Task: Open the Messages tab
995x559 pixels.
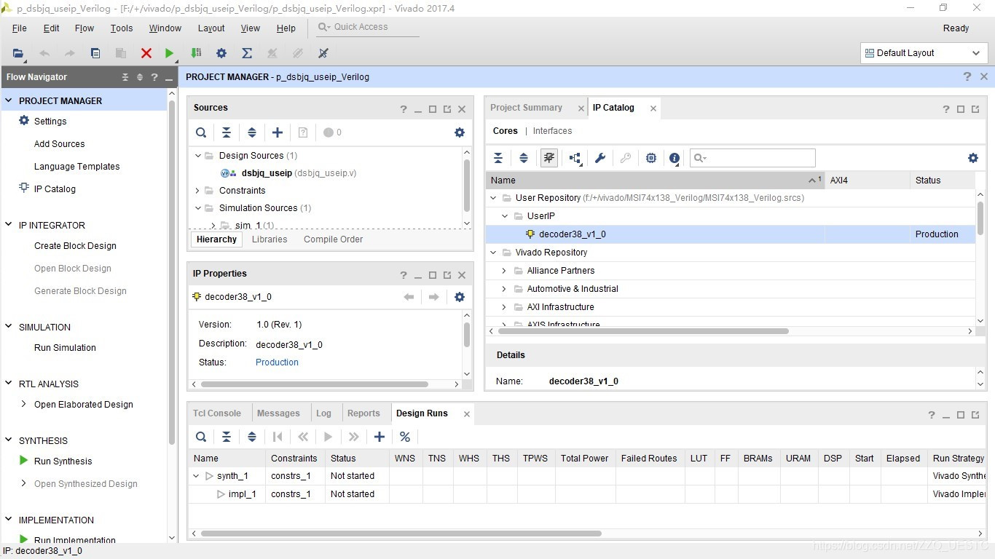Action: [x=278, y=413]
